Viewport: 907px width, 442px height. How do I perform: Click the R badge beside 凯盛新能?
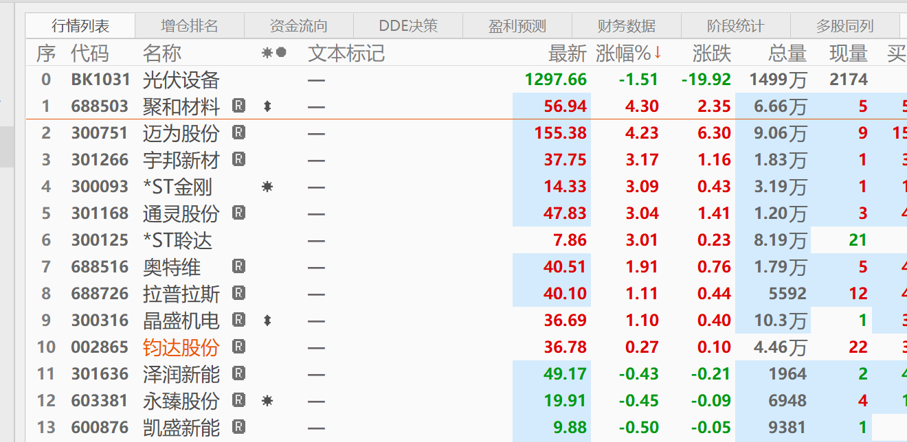click(238, 427)
